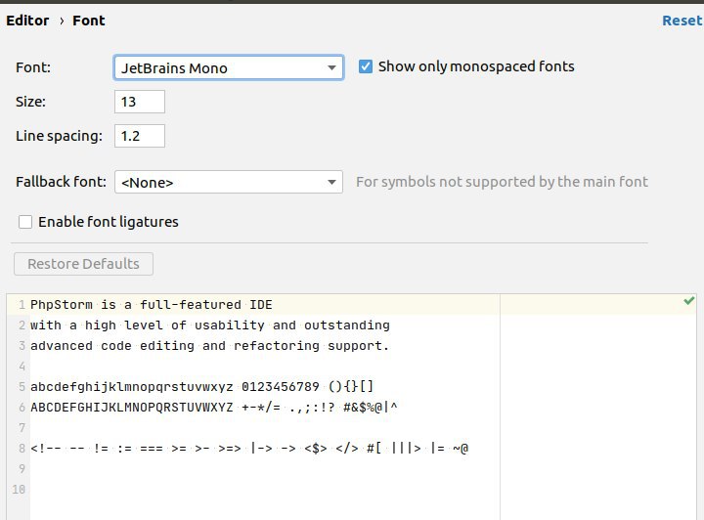Image resolution: width=704 pixels, height=520 pixels.
Task: Click the Size input field
Action: [140, 102]
